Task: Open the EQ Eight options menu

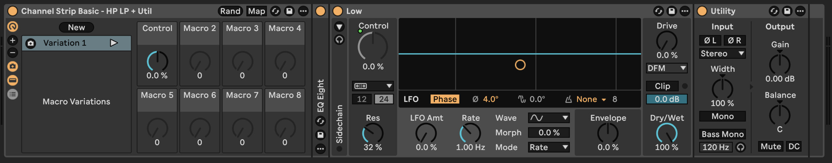Action: tap(320, 149)
